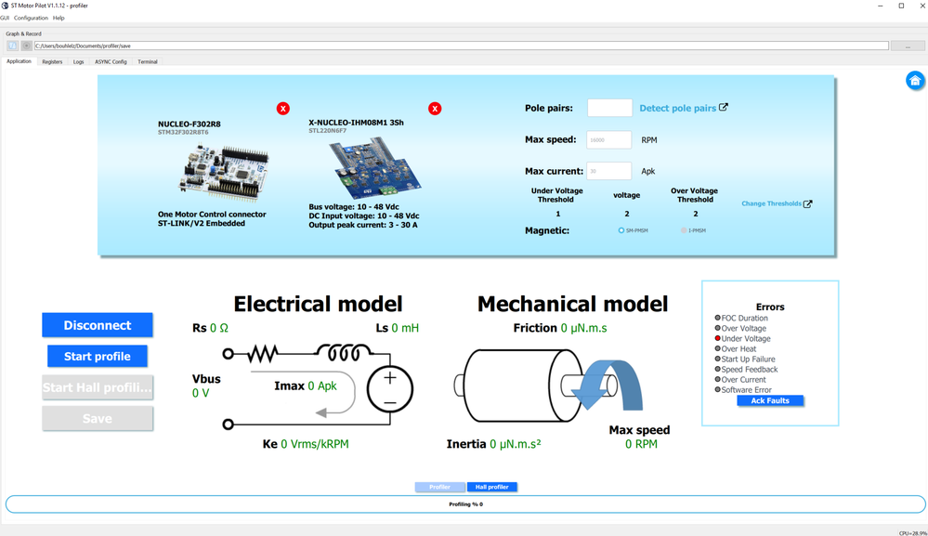Click the Ack Faults button
The image size is (928, 536).
pyautogui.click(x=770, y=400)
